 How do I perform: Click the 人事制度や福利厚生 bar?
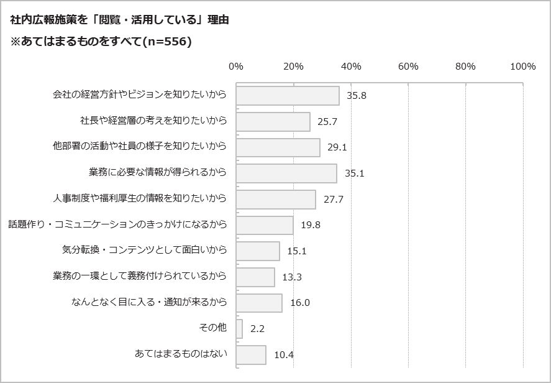click(x=276, y=200)
